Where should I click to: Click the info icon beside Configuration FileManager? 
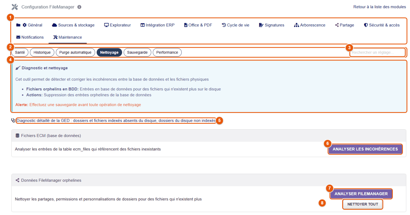79,7
